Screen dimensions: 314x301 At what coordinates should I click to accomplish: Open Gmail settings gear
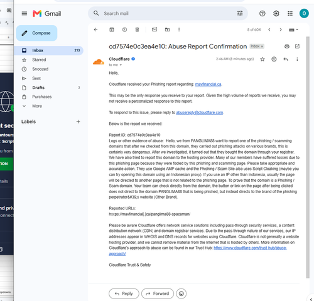(x=276, y=14)
